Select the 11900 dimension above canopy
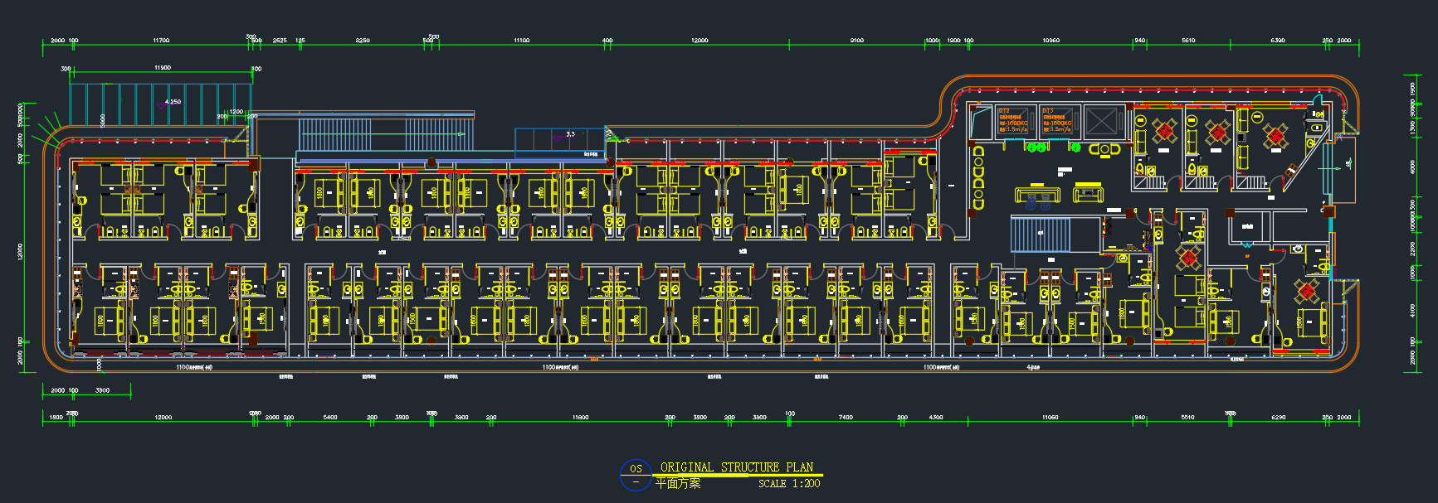The image size is (1438, 503). tap(162, 68)
